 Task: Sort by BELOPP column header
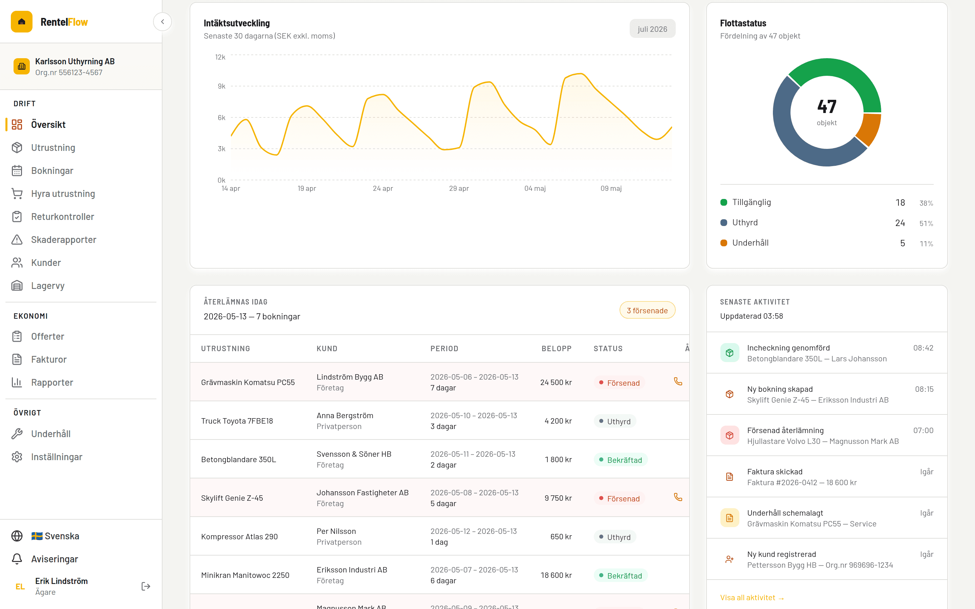[557, 348]
